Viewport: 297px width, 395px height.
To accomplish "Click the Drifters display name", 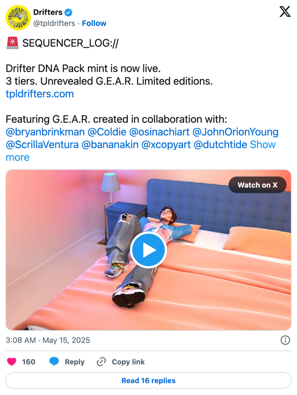I will 48,12.
